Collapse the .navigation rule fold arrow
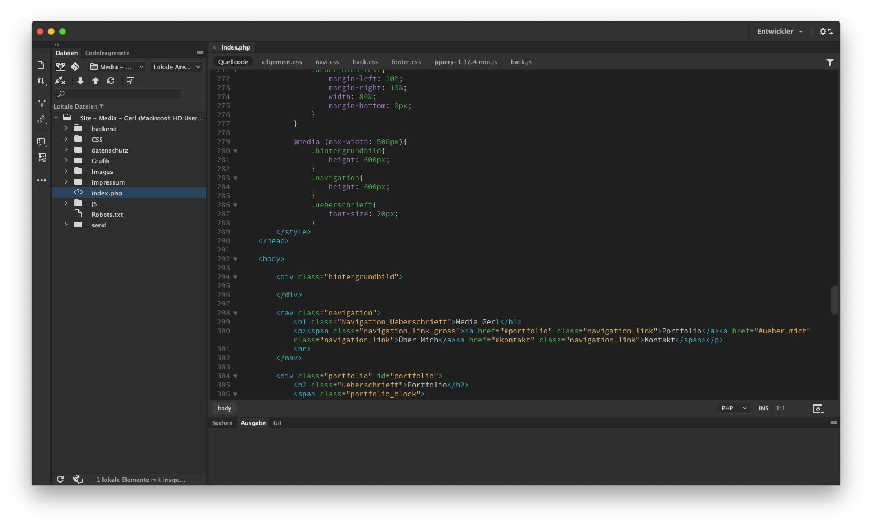The image size is (872, 527). pyautogui.click(x=235, y=178)
